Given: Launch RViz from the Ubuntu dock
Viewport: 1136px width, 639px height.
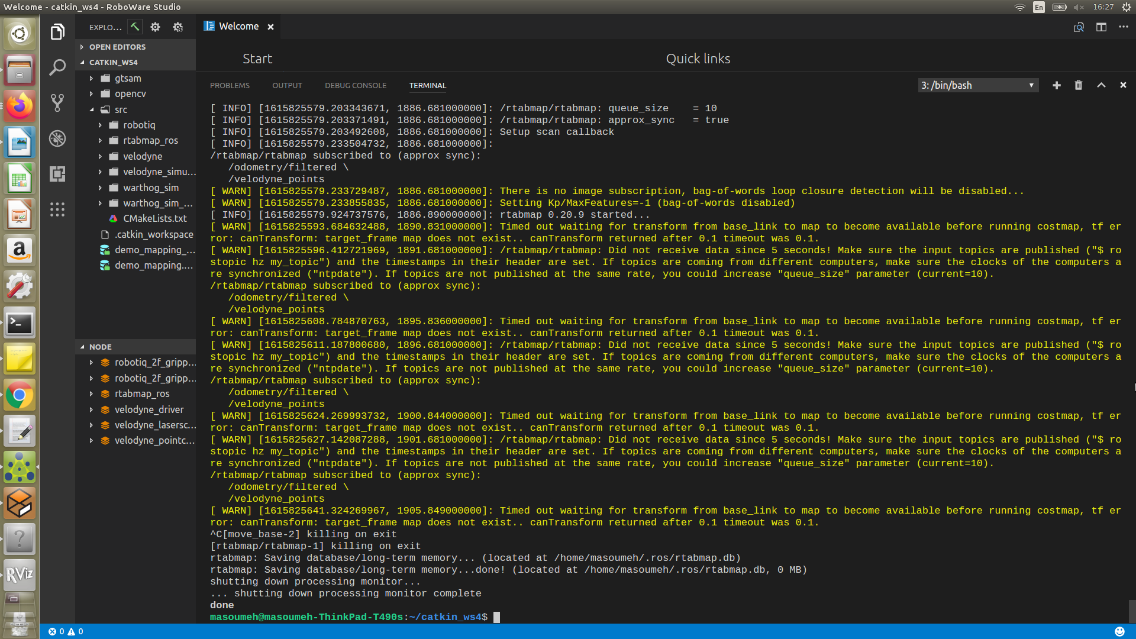Looking at the screenshot, I should pos(20,575).
